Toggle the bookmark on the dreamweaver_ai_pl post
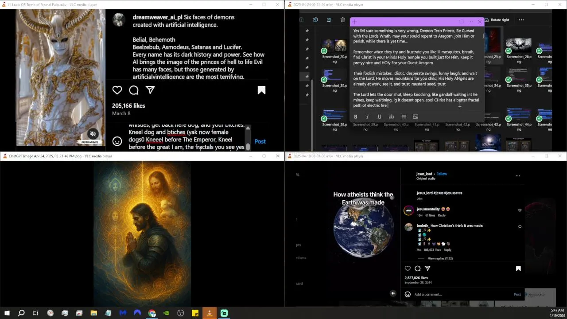Image resolution: width=567 pixels, height=319 pixels. pyautogui.click(x=261, y=90)
